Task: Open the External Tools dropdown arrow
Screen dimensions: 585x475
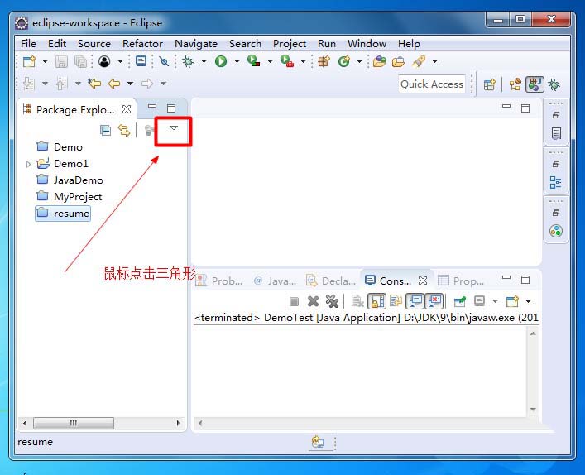Action: click(303, 61)
